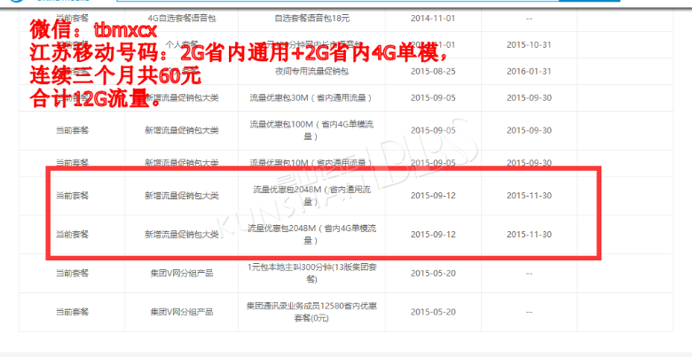Image resolution: width=692 pixels, height=357 pixels.
Task: Click 2015-11-30 in the 2048M 省内通用流量 row
Action: click(529, 196)
